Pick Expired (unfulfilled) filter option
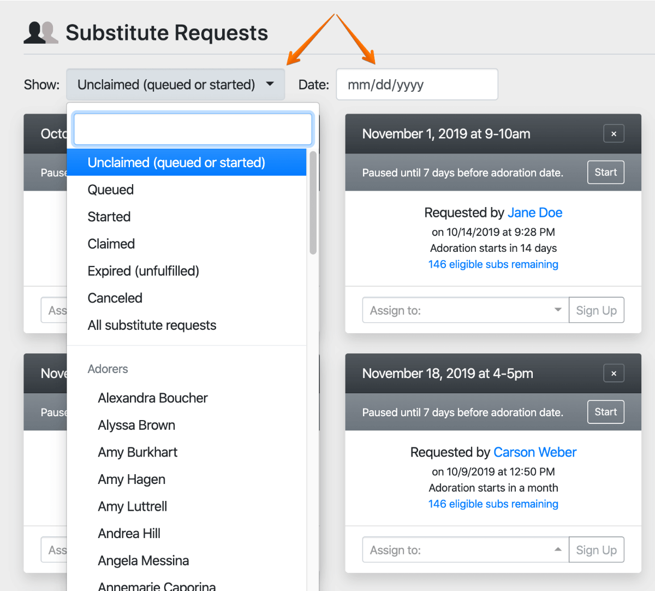The width and height of the screenshot is (655, 591). coord(143,271)
